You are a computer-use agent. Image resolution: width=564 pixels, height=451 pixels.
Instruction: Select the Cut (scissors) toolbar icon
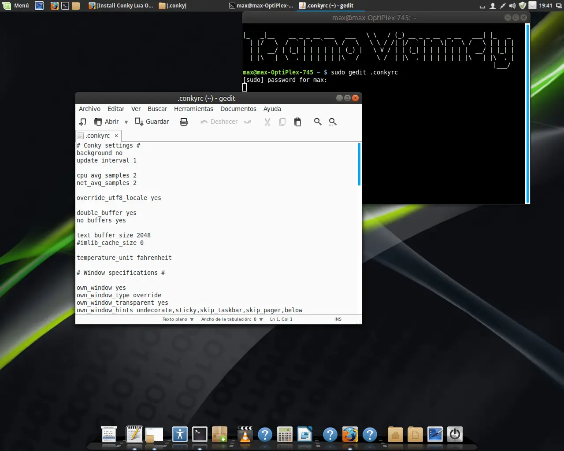(x=267, y=122)
